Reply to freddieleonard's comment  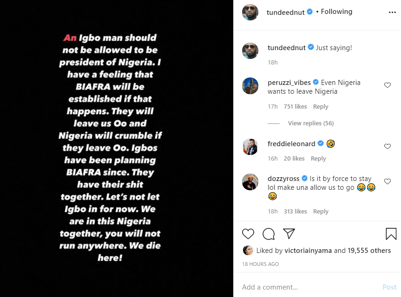point(318,159)
